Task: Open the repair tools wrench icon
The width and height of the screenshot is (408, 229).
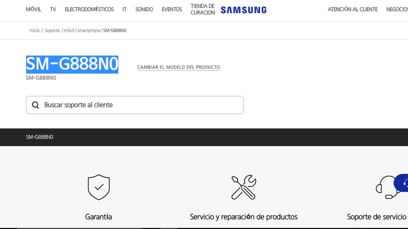Action: click(x=244, y=187)
